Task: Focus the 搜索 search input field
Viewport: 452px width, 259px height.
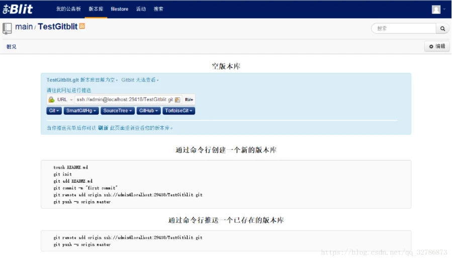Action: click(x=404, y=29)
